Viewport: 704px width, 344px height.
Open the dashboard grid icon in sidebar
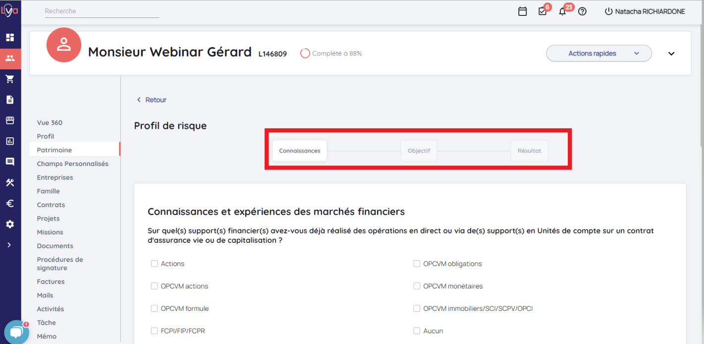coord(10,38)
